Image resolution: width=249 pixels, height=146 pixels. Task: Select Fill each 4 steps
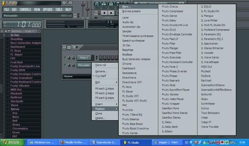[105, 93]
